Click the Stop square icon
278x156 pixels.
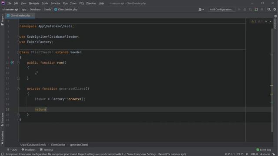[x=261, y=10]
